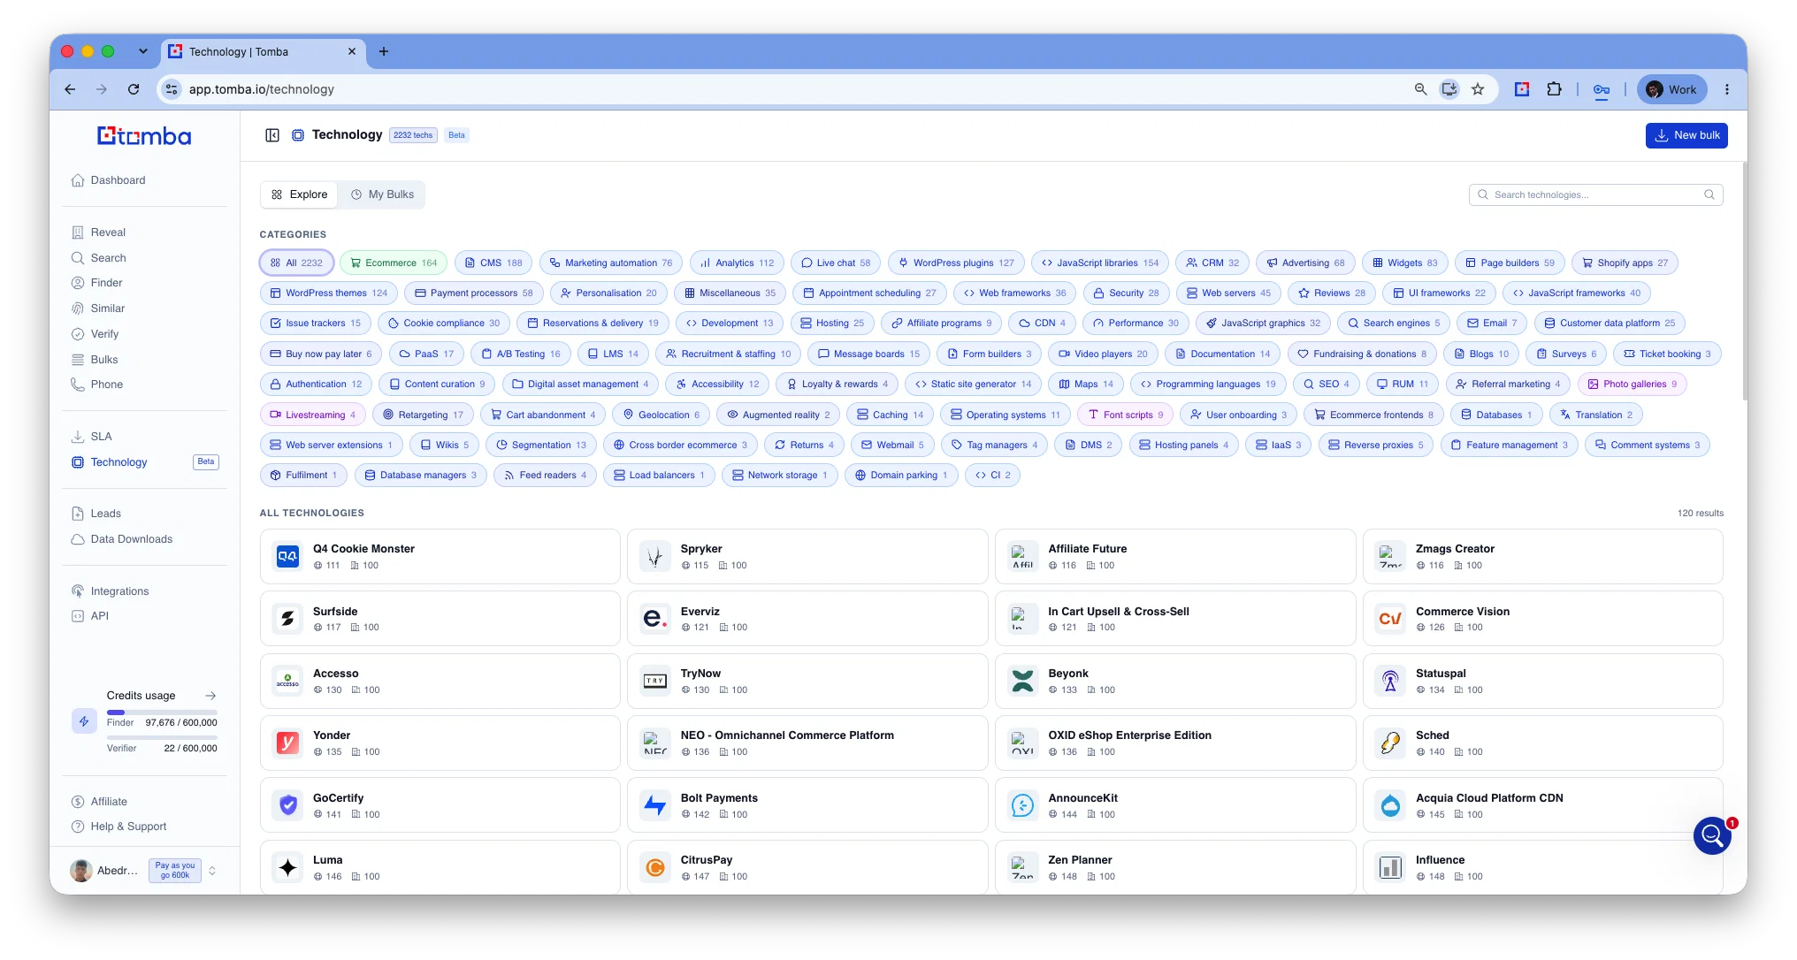Click the GoCertify shield logo
Image resolution: width=1797 pixels, height=960 pixels.
(287, 805)
